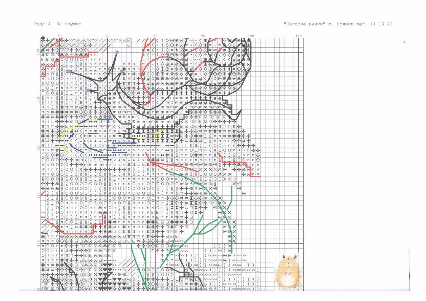Click the phone number '41-13-42'
Image resolution: width=426 pixels, height=301 pixels.
tap(381, 24)
